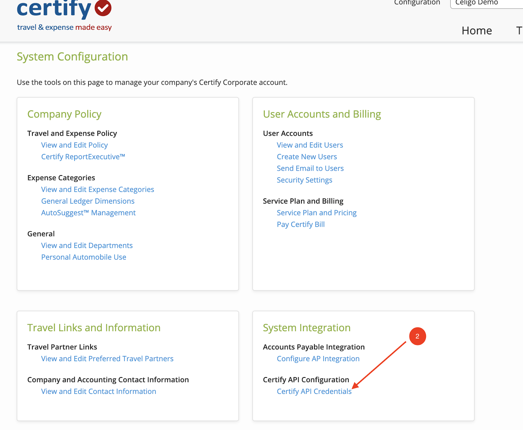Click Send Email to Users
Viewport: 523px width, 430px height.
pyautogui.click(x=310, y=169)
